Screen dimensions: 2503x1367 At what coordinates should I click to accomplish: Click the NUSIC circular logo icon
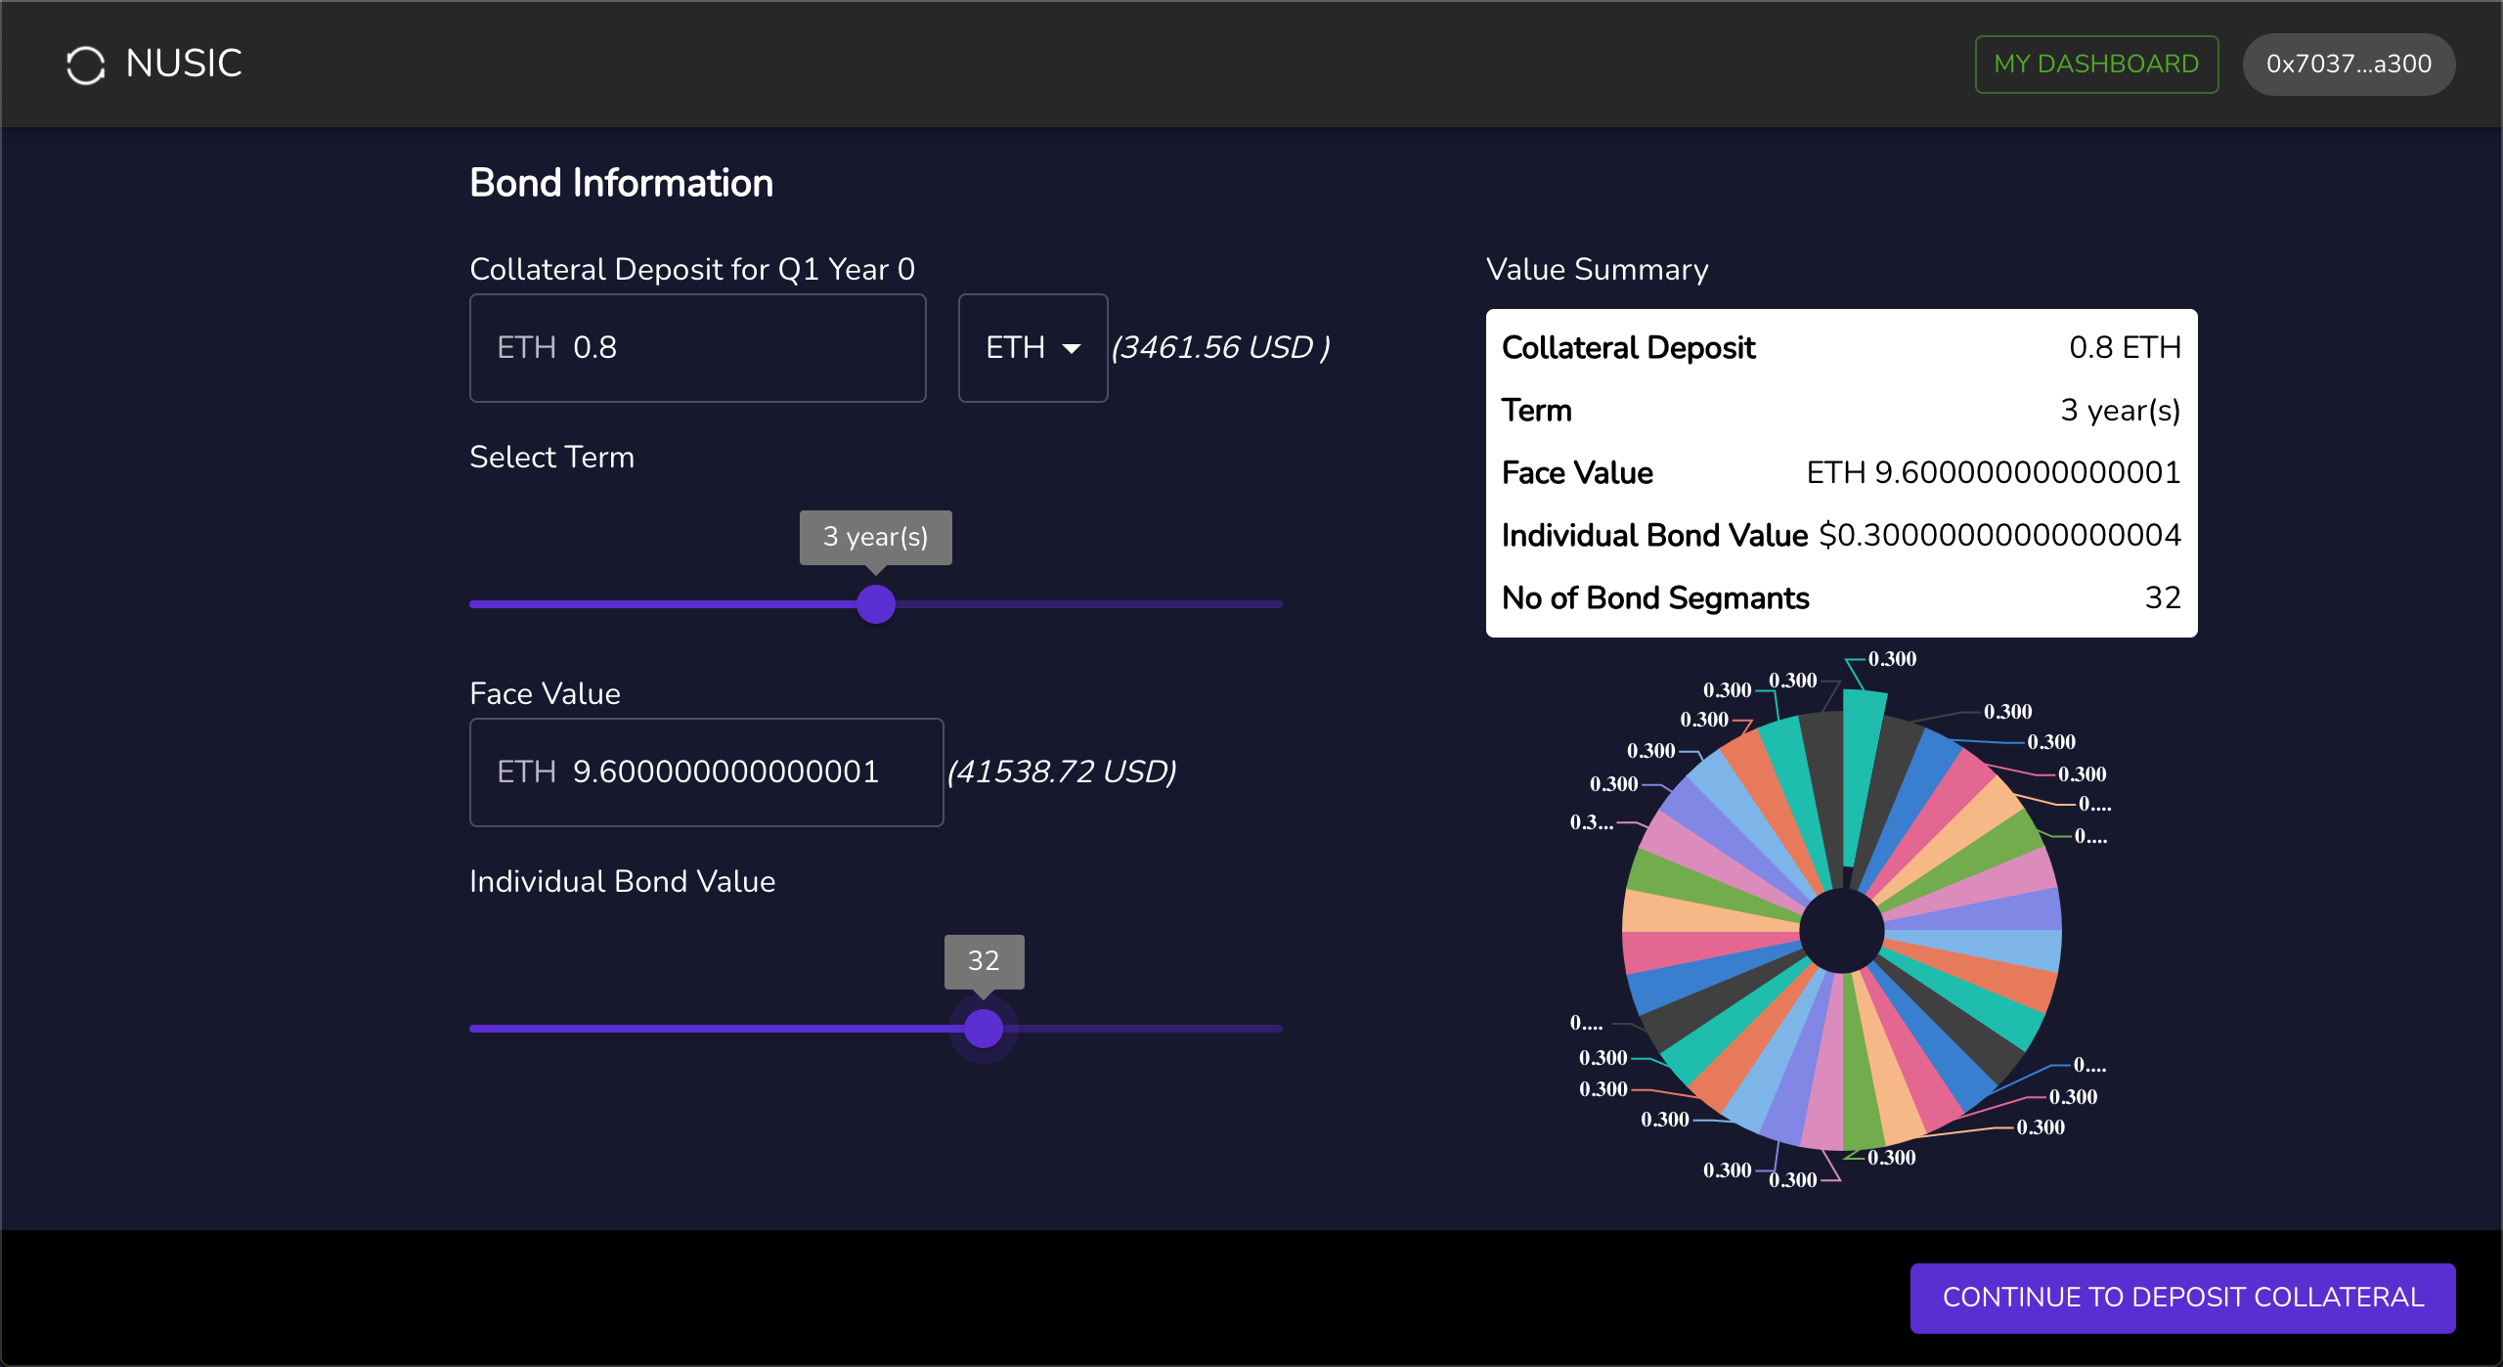85,65
